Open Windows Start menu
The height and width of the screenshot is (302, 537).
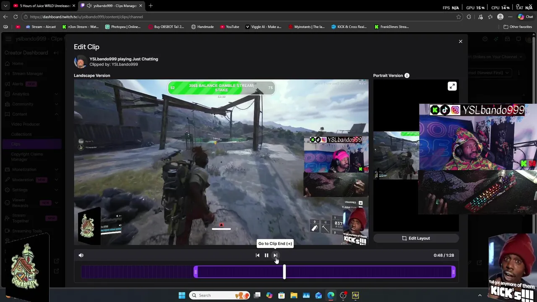tap(182, 295)
